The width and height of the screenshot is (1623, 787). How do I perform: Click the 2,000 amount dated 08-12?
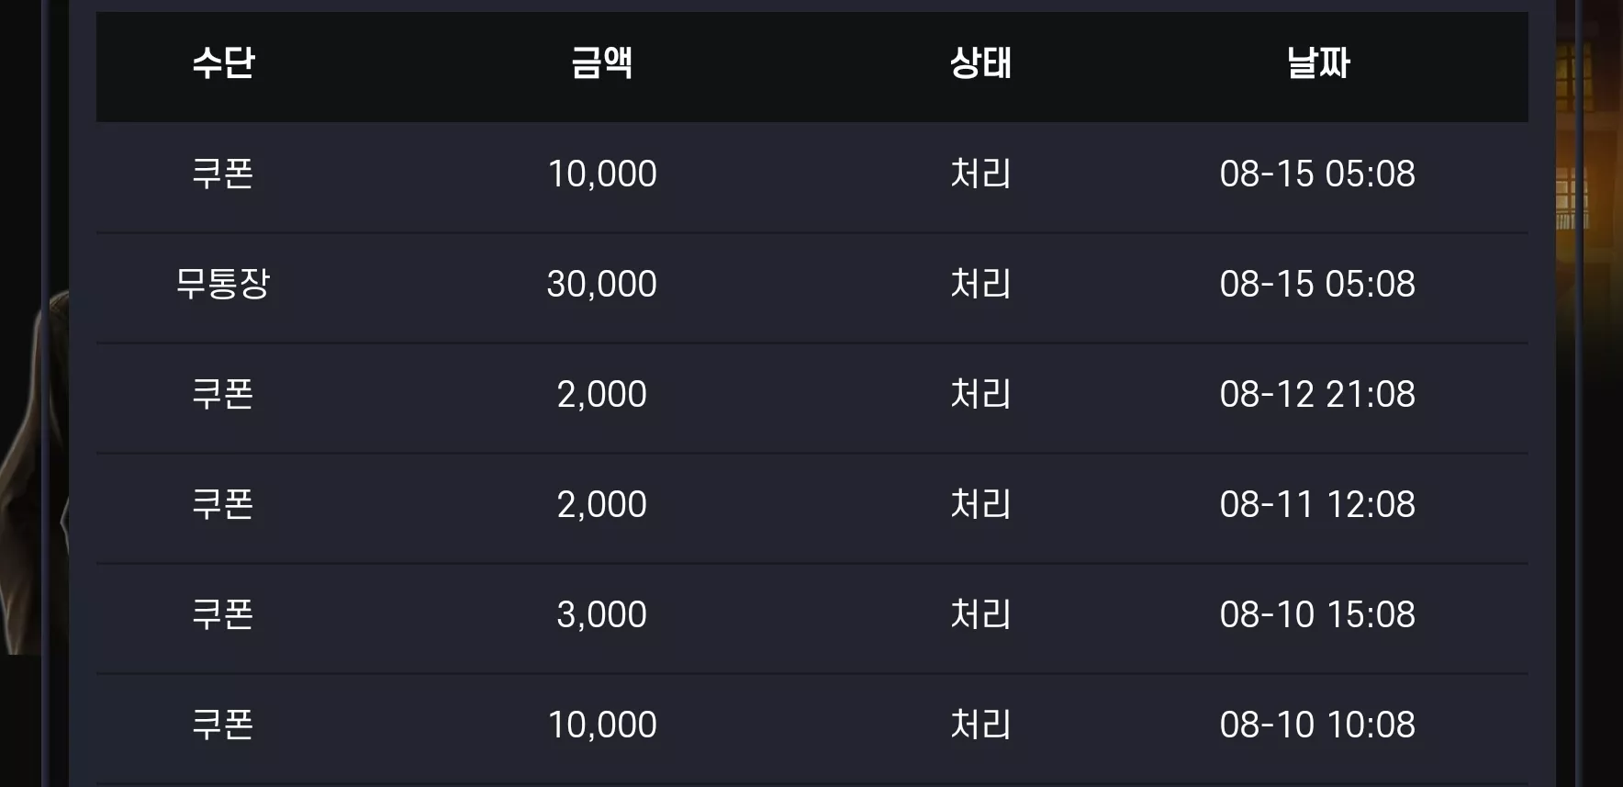point(601,395)
